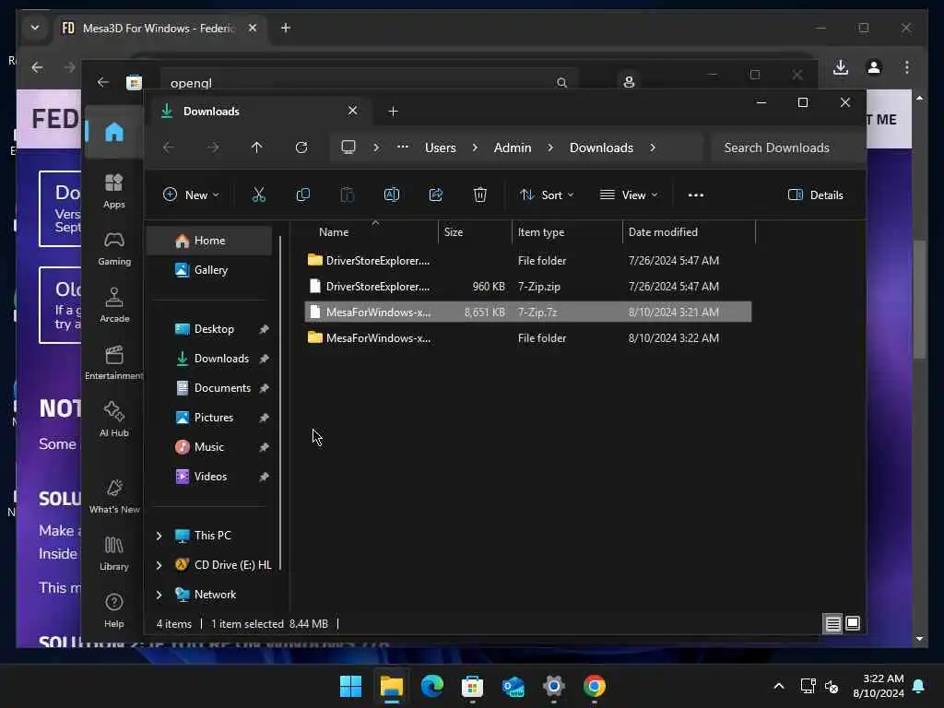
Task: Click the Chrome page vertical scrollbar thumb
Action: pyautogui.click(x=919, y=300)
